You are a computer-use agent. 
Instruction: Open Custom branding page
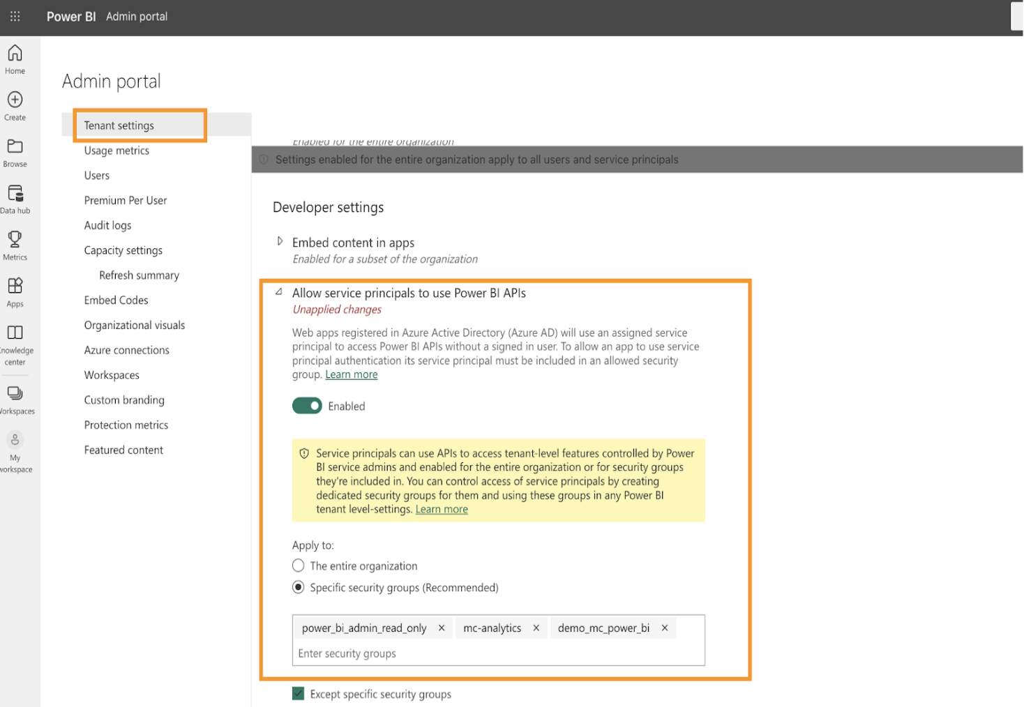(124, 400)
